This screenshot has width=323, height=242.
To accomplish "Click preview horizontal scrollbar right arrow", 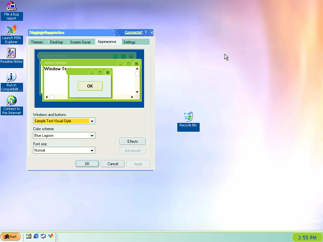I will (x=132, y=97).
